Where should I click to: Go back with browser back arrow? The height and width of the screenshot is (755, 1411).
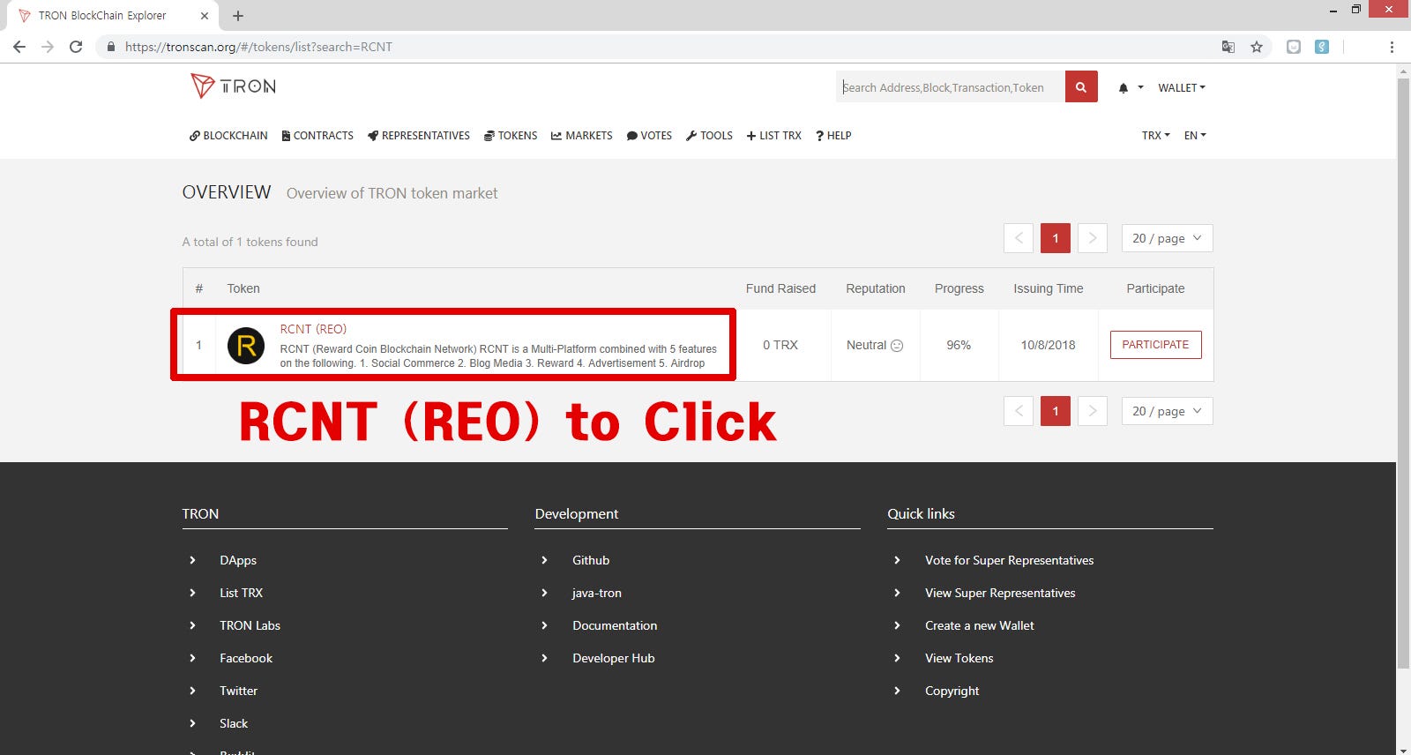(19, 47)
